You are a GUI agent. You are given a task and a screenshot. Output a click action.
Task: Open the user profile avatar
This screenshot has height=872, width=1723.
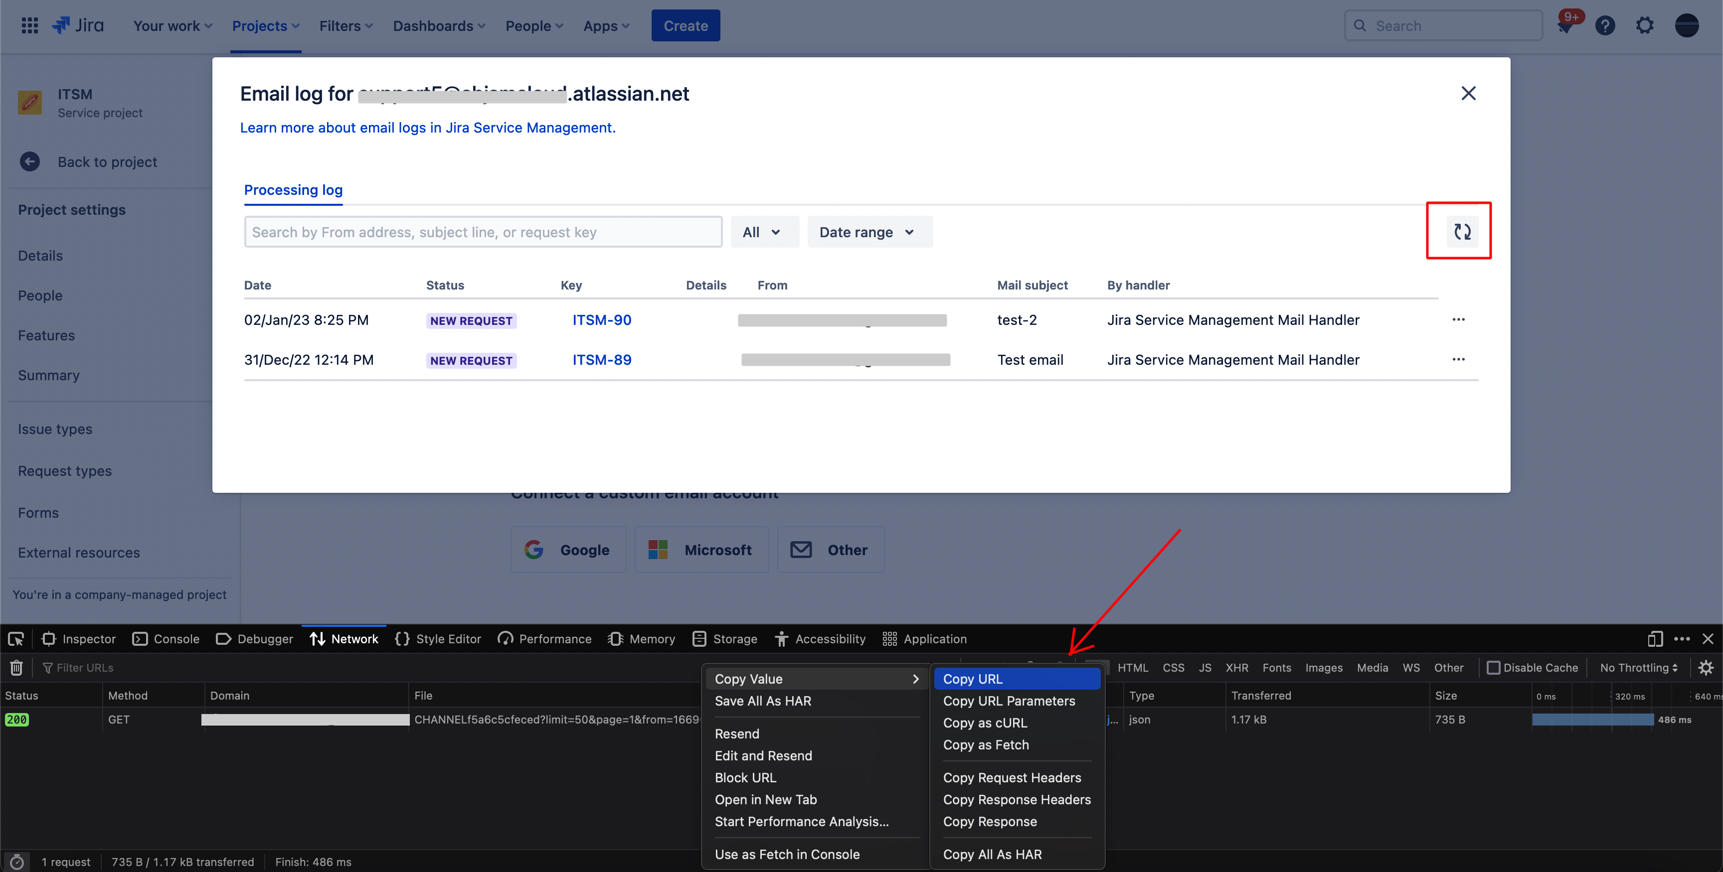[1686, 25]
